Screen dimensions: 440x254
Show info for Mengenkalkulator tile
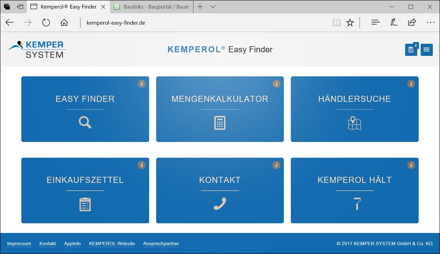click(276, 84)
